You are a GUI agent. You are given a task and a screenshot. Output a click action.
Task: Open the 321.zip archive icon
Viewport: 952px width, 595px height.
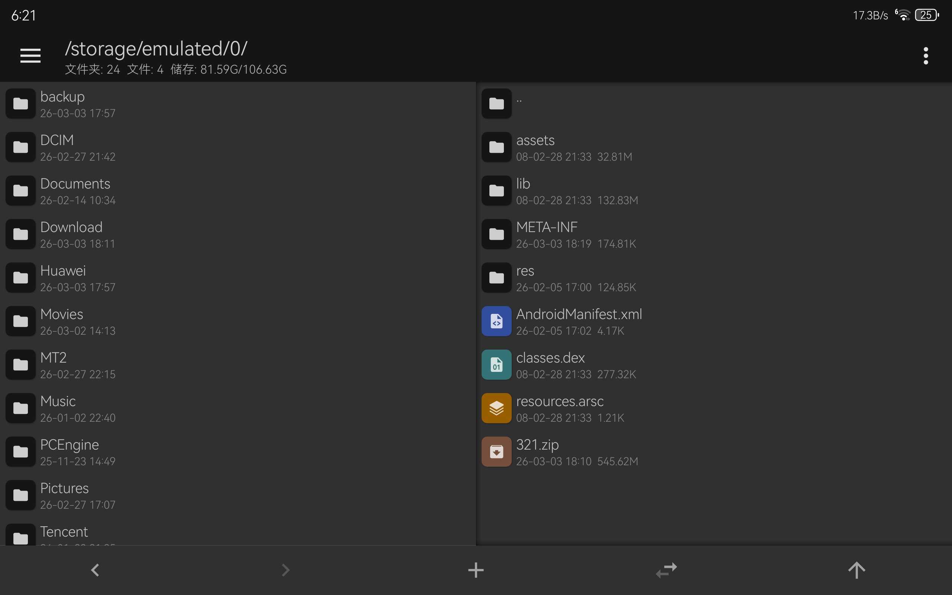coord(496,451)
